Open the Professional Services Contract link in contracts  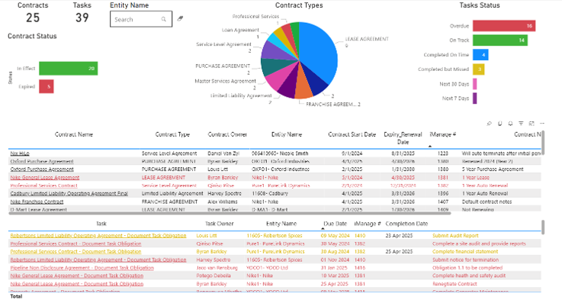point(43,185)
